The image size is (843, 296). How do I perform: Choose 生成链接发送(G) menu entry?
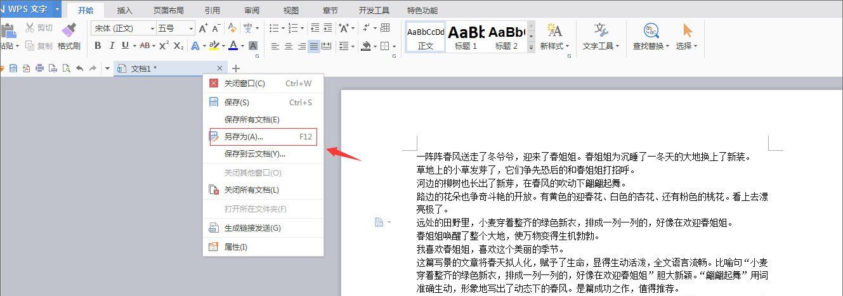[x=263, y=228]
